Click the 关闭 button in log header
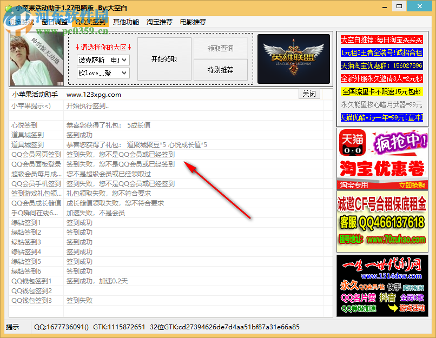The image size is (436, 338). click(309, 94)
